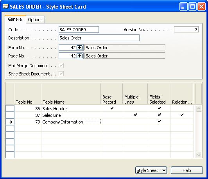Maximize the Style Sheet Card window
Viewport: 208px width, 179px height.
point(192,6)
